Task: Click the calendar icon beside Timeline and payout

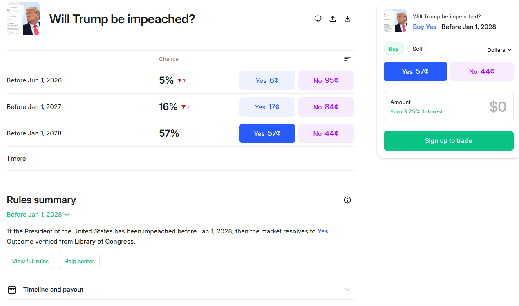Action: tap(12, 290)
